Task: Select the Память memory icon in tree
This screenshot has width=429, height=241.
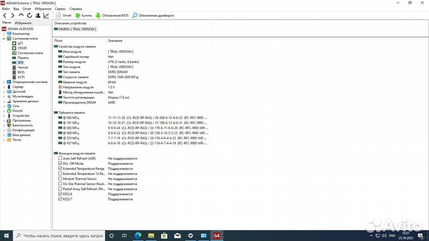Action: pos(14,58)
